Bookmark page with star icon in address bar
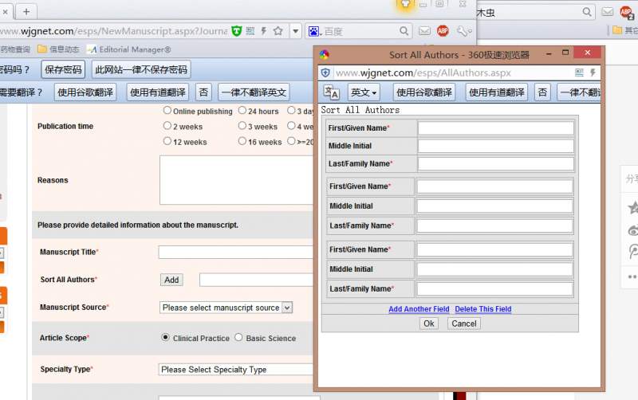This screenshot has width=638, height=400. coord(278,31)
